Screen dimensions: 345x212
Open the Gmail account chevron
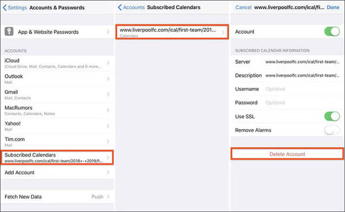pyautogui.click(x=108, y=94)
